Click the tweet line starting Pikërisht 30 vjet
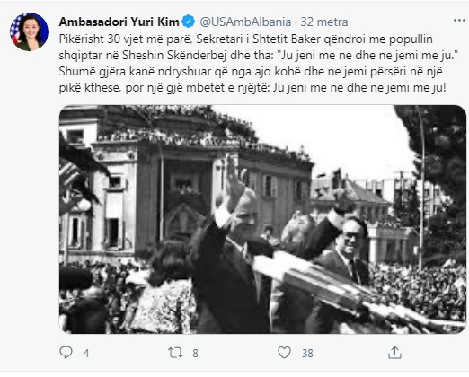 246,39
